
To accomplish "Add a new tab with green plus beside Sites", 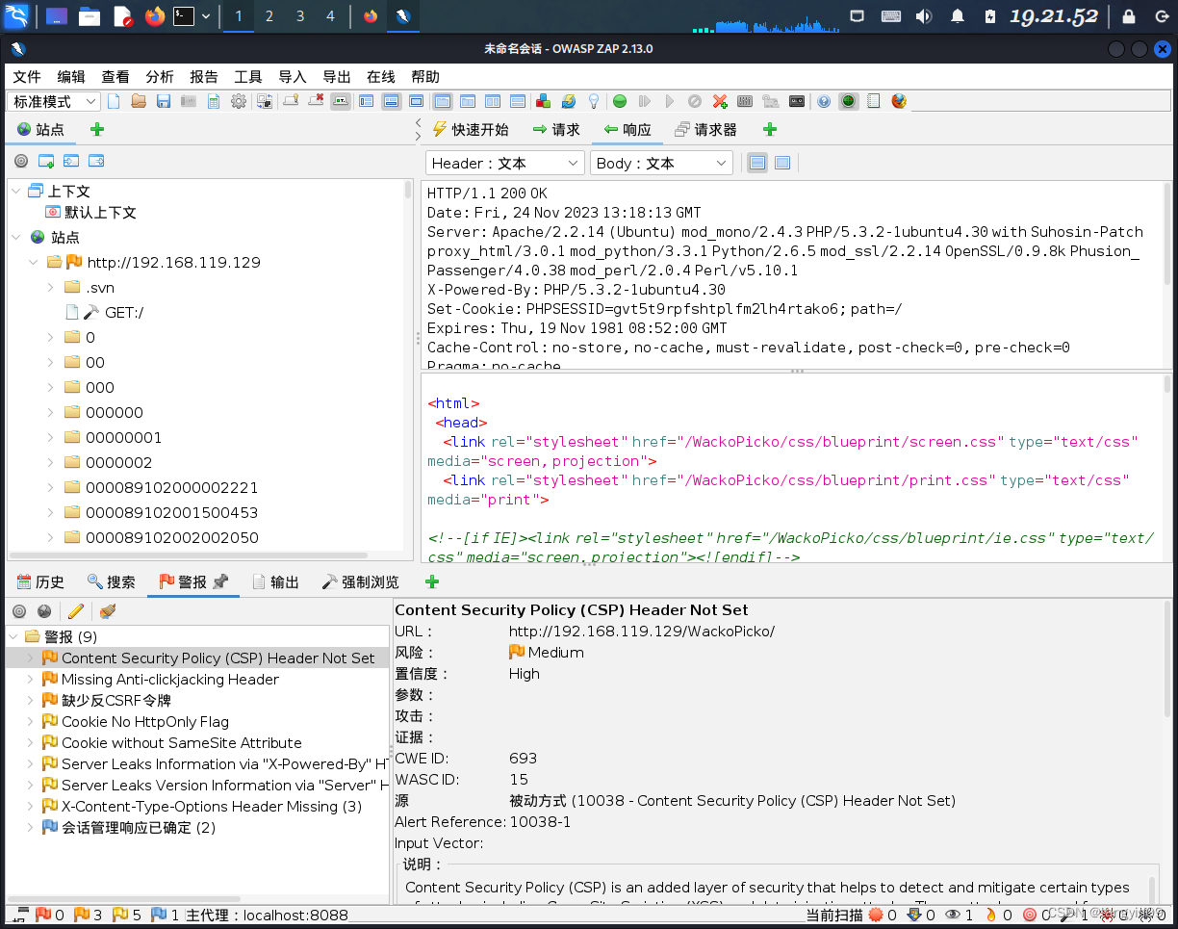I will point(97,129).
